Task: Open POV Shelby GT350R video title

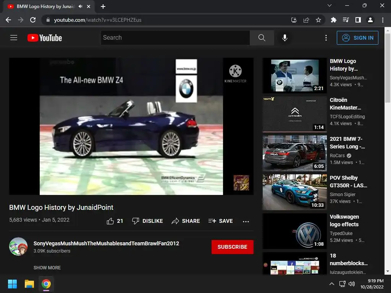Action: click(x=348, y=181)
